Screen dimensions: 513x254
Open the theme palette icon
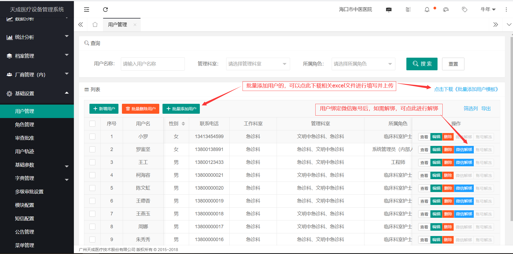[x=446, y=10]
